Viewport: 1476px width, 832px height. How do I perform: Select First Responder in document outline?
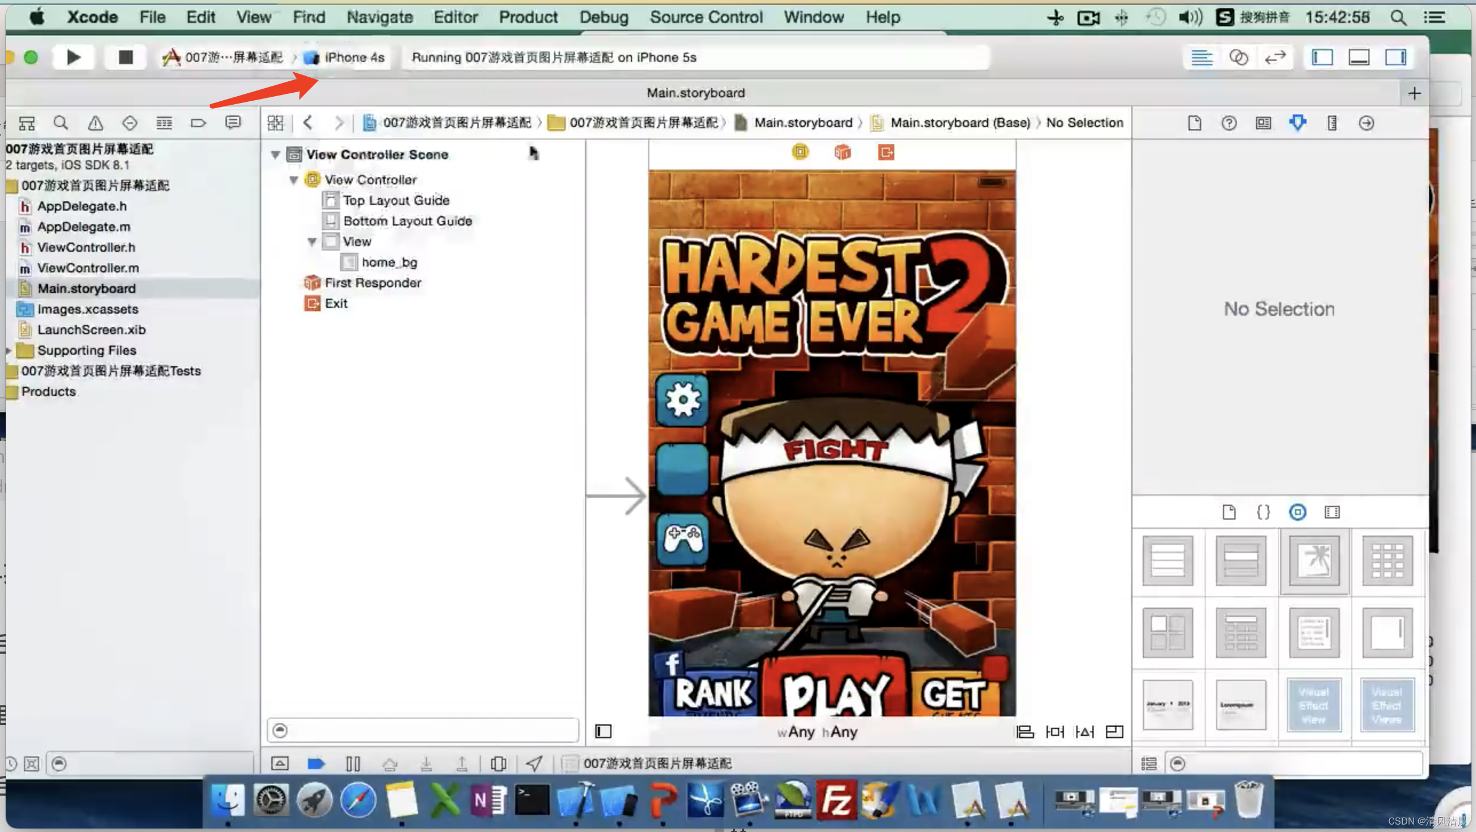(373, 283)
